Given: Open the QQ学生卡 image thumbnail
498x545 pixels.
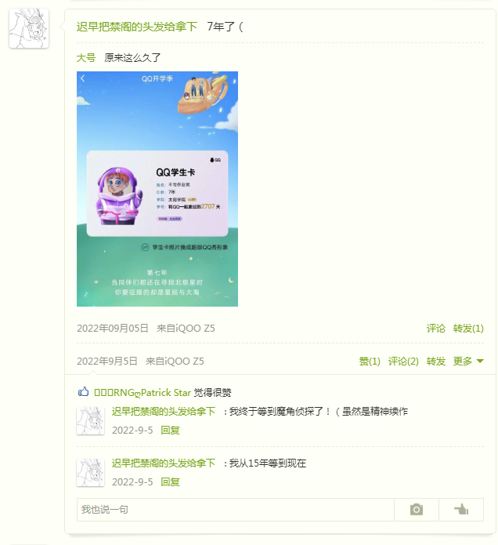Looking at the screenshot, I should point(157,189).
